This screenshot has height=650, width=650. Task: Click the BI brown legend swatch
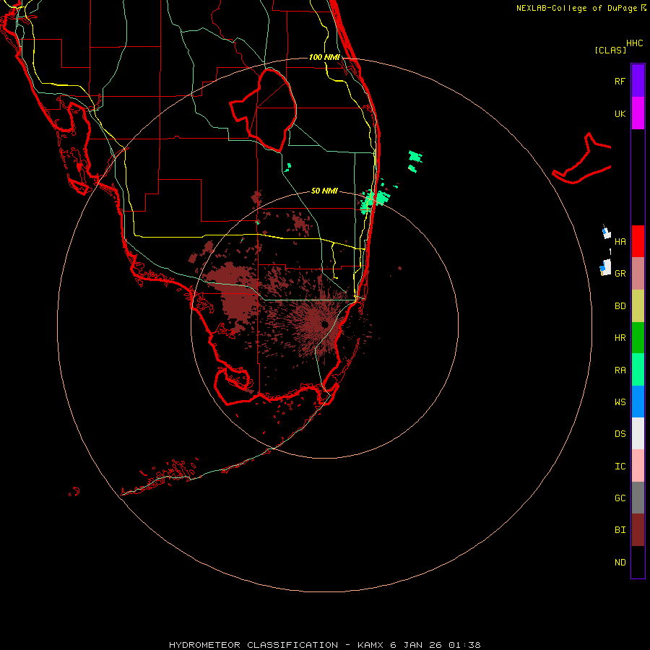click(638, 530)
